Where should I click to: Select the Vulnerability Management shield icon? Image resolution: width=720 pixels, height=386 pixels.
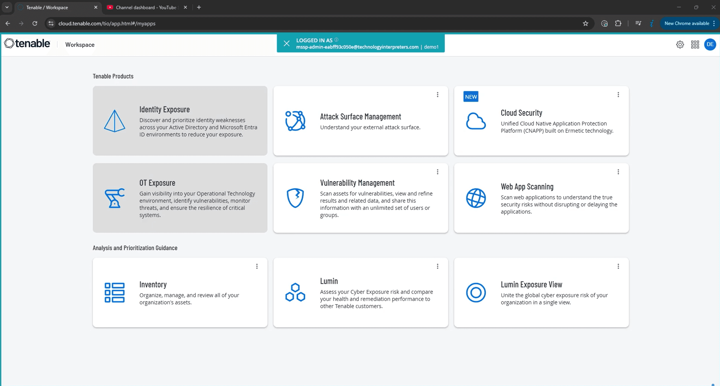click(x=295, y=198)
